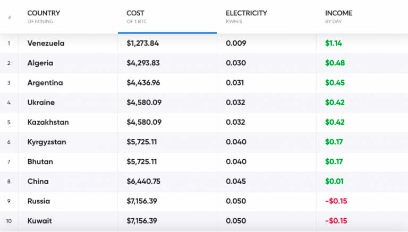Click on Algeria in the country list

[40, 63]
